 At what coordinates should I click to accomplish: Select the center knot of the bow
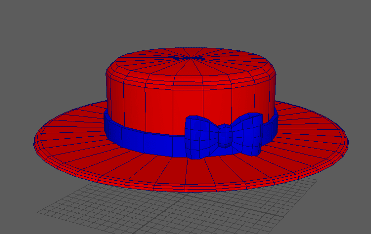click(x=225, y=136)
